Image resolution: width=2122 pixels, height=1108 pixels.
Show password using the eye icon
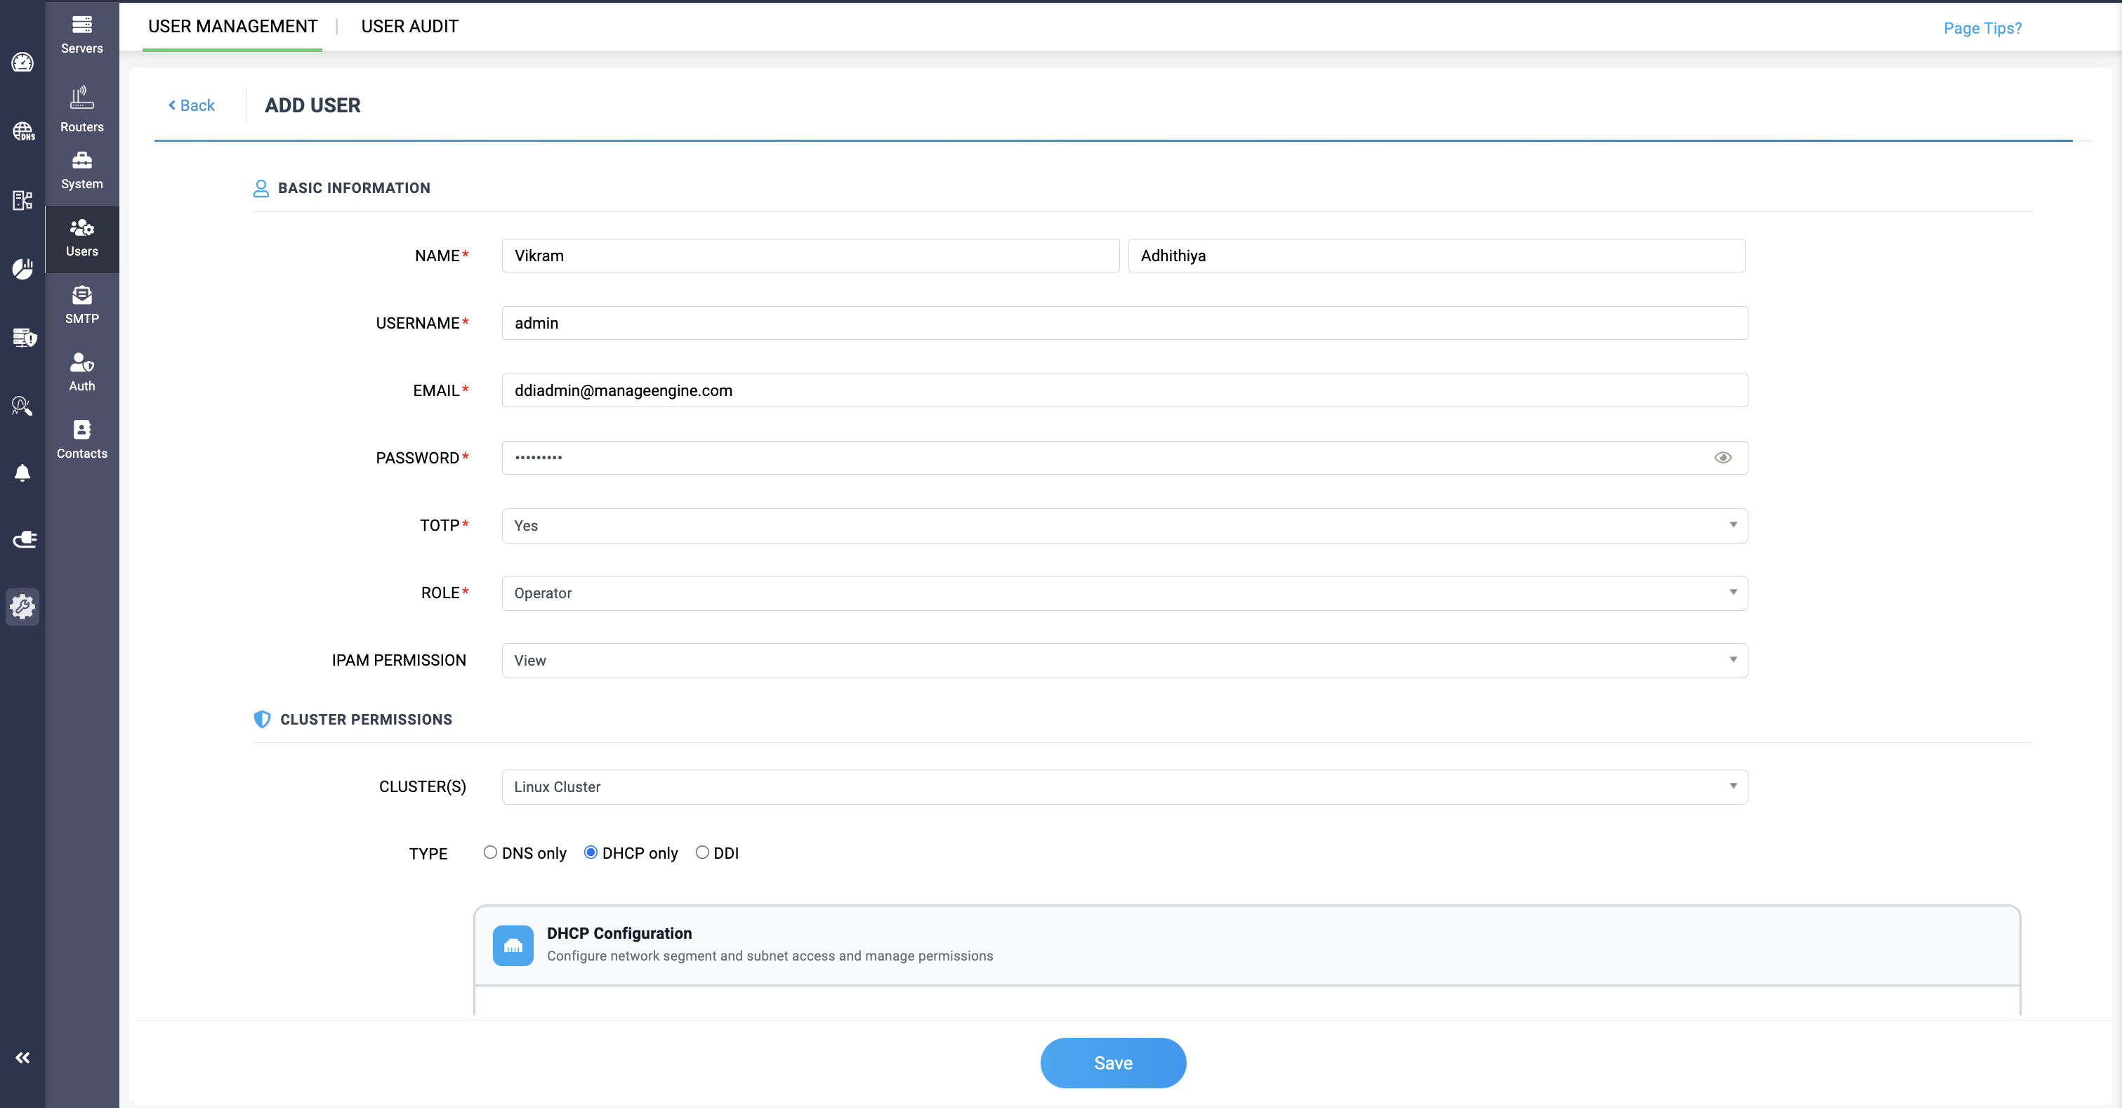[1722, 457]
